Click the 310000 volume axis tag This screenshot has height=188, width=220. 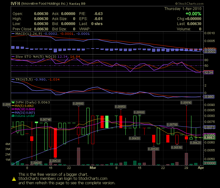click(x=210, y=163)
